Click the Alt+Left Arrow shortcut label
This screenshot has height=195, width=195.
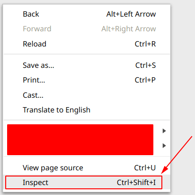131,14
